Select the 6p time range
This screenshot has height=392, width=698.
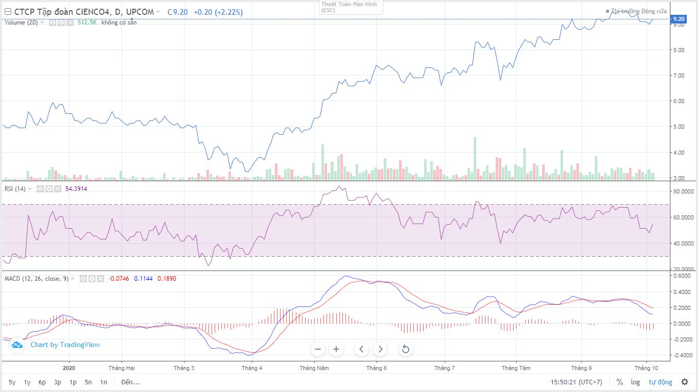click(x=42, y=382)
